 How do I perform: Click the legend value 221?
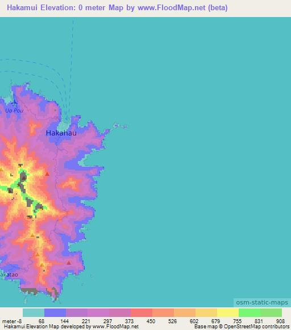pyautogui.click(x=86, y=321)
